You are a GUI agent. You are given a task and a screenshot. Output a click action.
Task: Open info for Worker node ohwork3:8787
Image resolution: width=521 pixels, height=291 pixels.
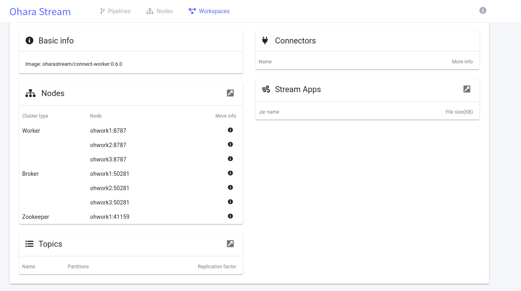(x=230, y=159)
